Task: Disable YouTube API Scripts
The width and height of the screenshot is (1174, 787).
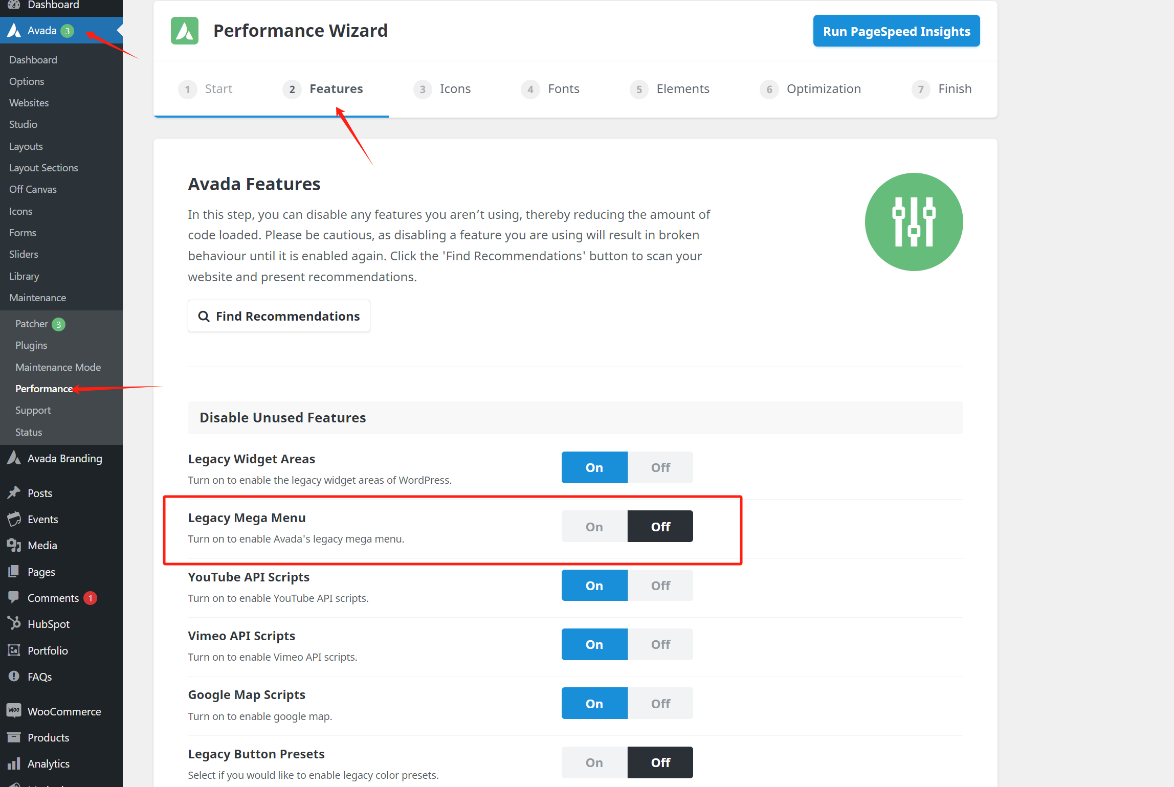Action: (x=660, y=586)
